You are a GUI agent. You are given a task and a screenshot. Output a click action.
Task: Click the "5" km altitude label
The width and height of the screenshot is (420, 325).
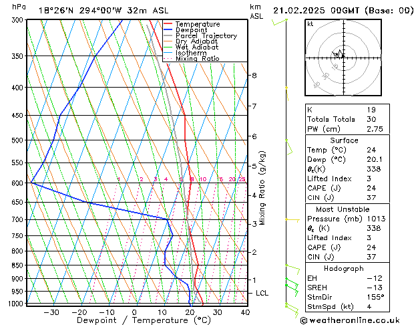tap(254, 167)
